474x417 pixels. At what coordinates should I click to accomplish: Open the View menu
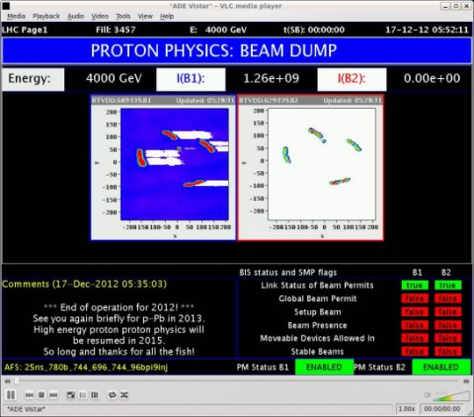tap(145, 16)
